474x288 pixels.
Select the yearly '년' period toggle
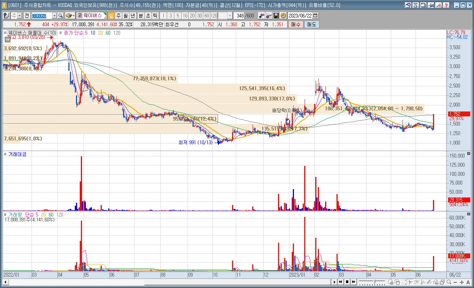click(x=132, y=16)
